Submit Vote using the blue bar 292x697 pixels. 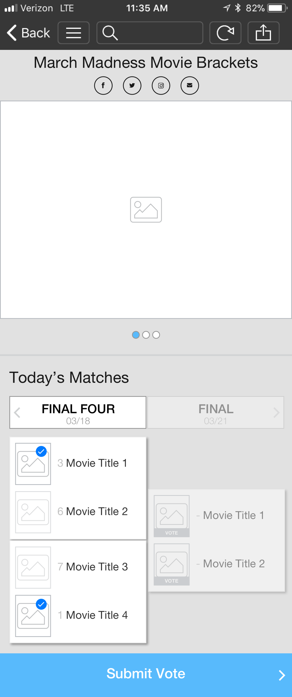point(146,675)
